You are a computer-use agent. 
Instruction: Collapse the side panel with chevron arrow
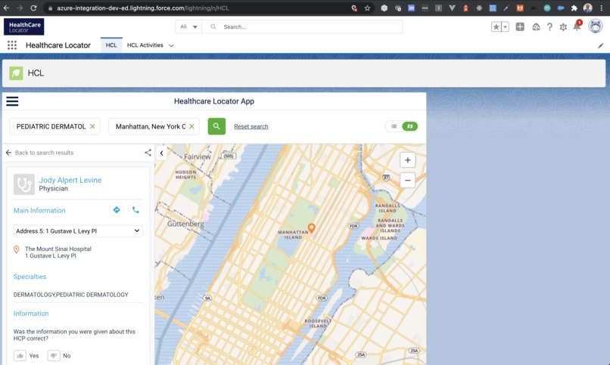[161, 153]
